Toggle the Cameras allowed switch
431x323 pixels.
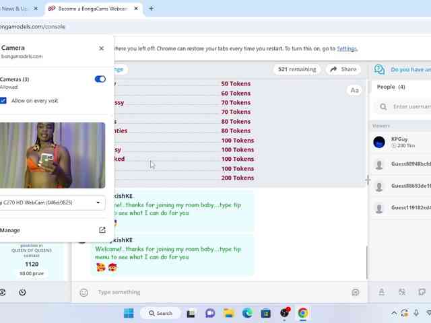[100, 79]
